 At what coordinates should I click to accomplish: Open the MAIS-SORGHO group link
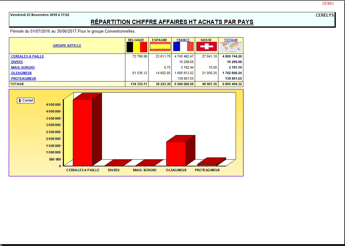[22, 67]
